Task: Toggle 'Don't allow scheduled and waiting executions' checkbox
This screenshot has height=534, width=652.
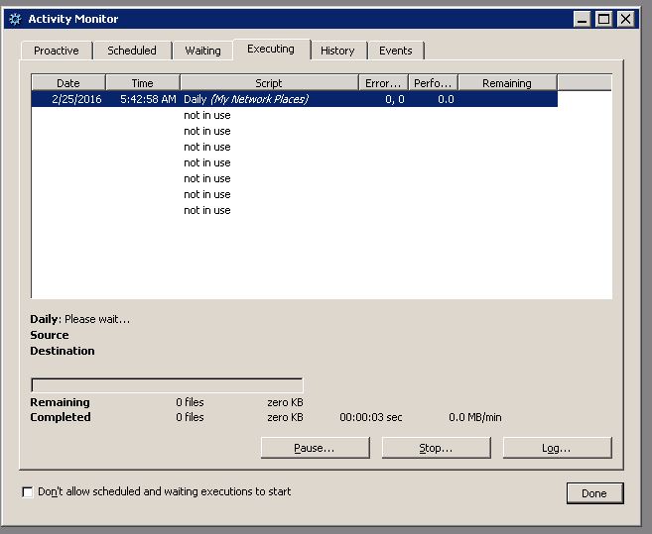Action: tap(27, 491)
